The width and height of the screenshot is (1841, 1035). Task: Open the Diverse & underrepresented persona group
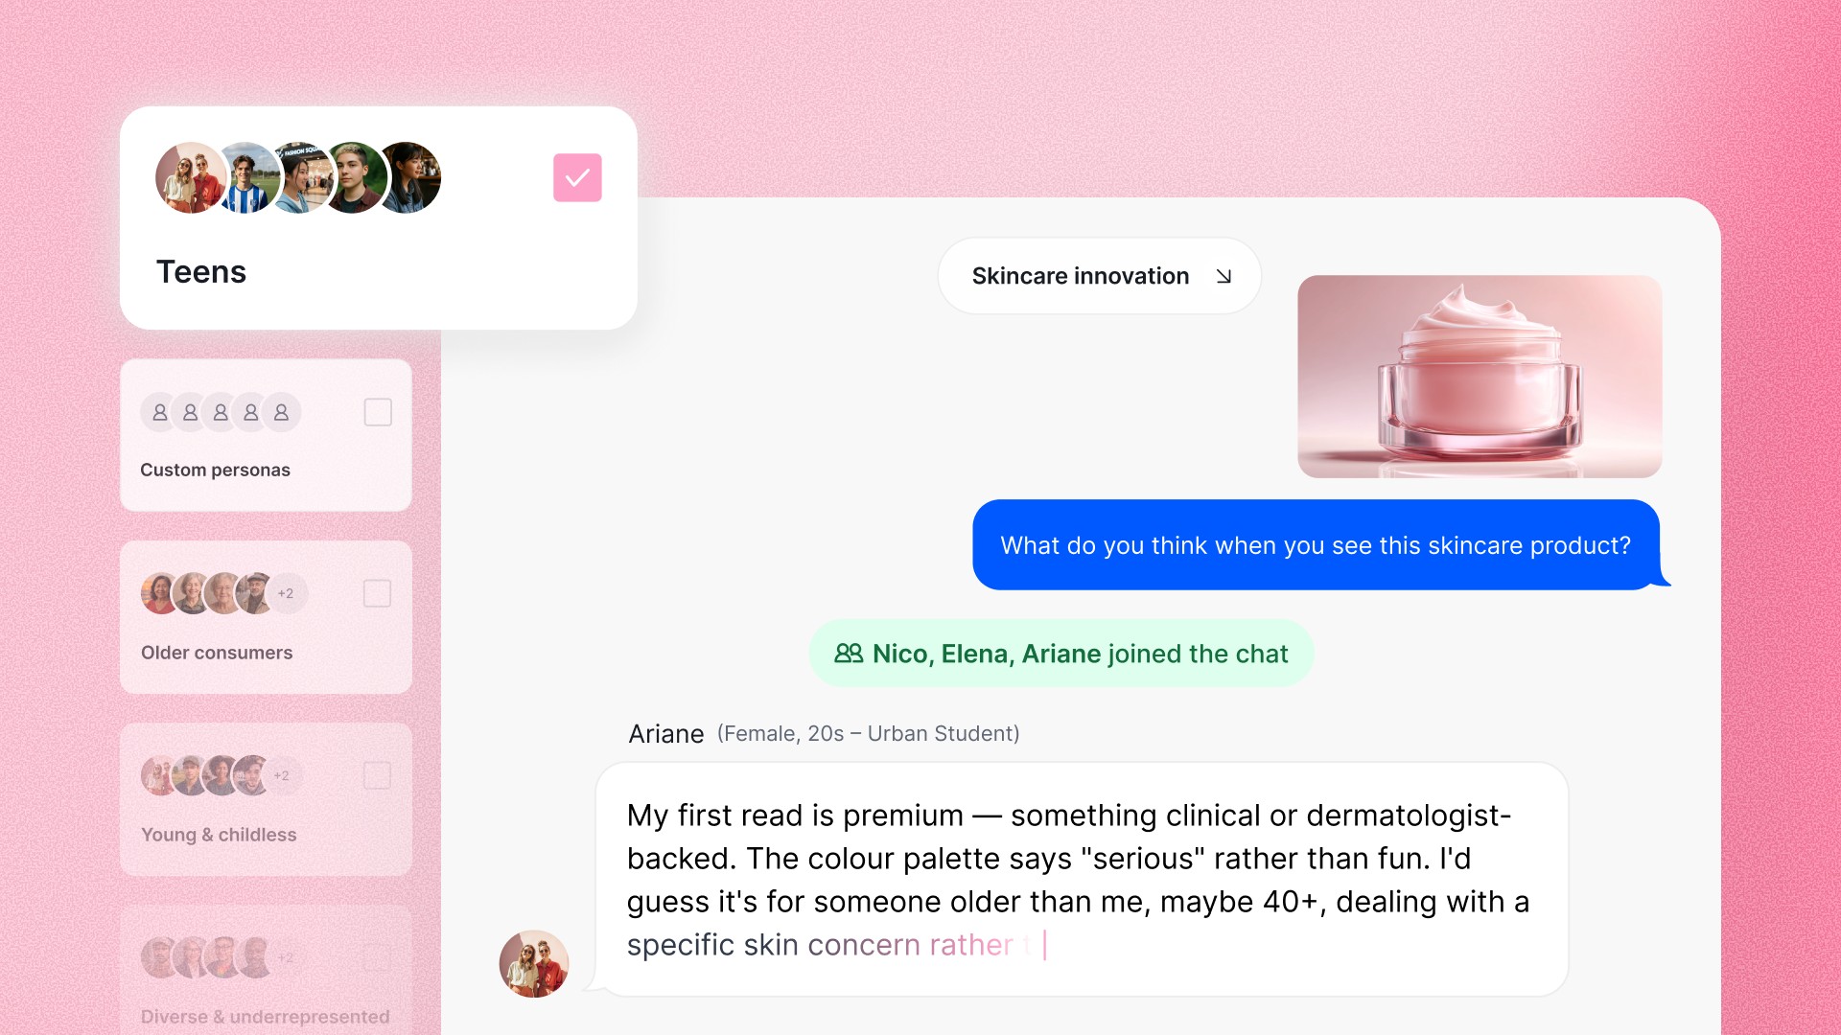coord(266,970)
